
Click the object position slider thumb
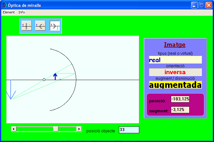56,129
